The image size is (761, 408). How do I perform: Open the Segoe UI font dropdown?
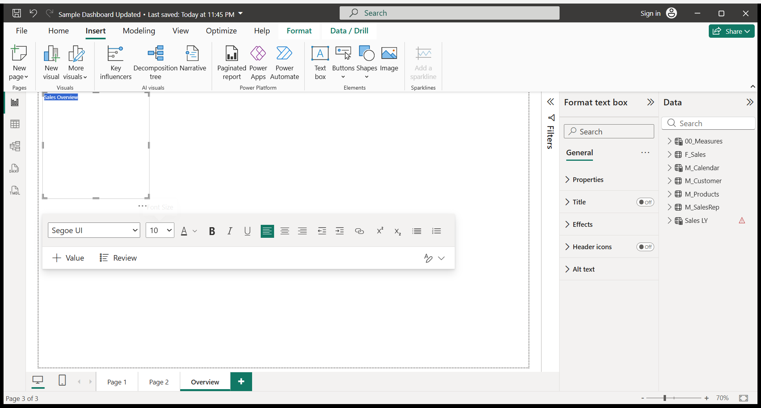pyautogui.click(x=94, y=230)
